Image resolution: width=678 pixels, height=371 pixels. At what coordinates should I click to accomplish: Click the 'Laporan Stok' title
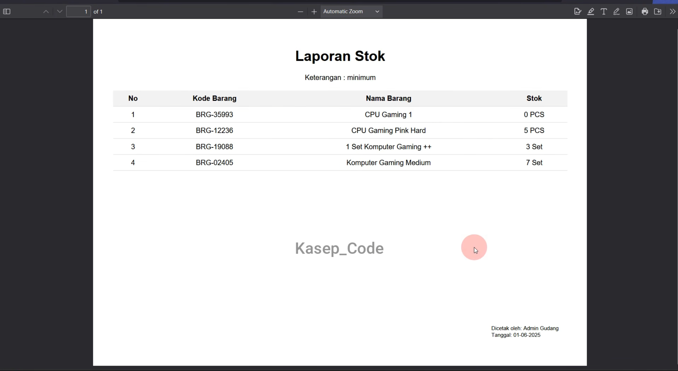click(340, 56)
